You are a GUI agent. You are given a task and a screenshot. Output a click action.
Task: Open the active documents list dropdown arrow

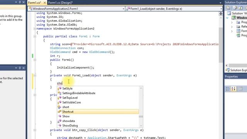click(220, 3)
